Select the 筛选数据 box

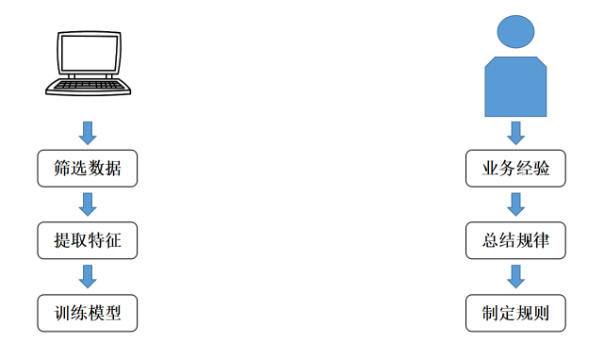tap(88, 169)
